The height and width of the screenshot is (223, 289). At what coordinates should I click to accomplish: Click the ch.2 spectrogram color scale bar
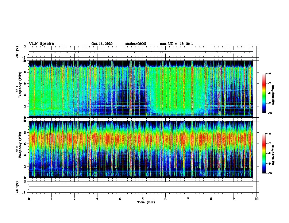click(x=264, y=153)
